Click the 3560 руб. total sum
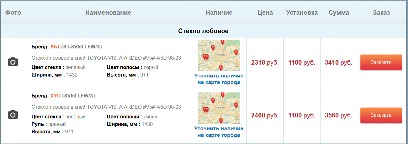This screenshot has height=144, width=408. coord(338,115)
